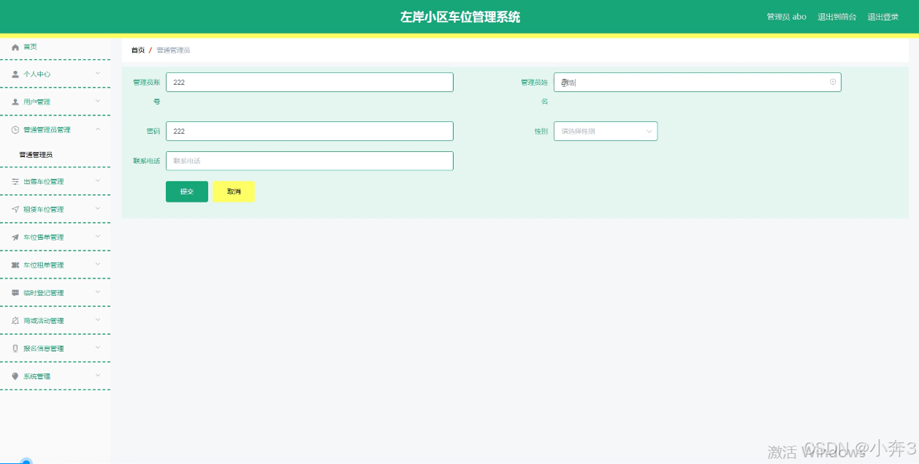The width and height of the screenshot is (919, 464).
Task: Click the 联系电话 phone input field
Action: 310,161
